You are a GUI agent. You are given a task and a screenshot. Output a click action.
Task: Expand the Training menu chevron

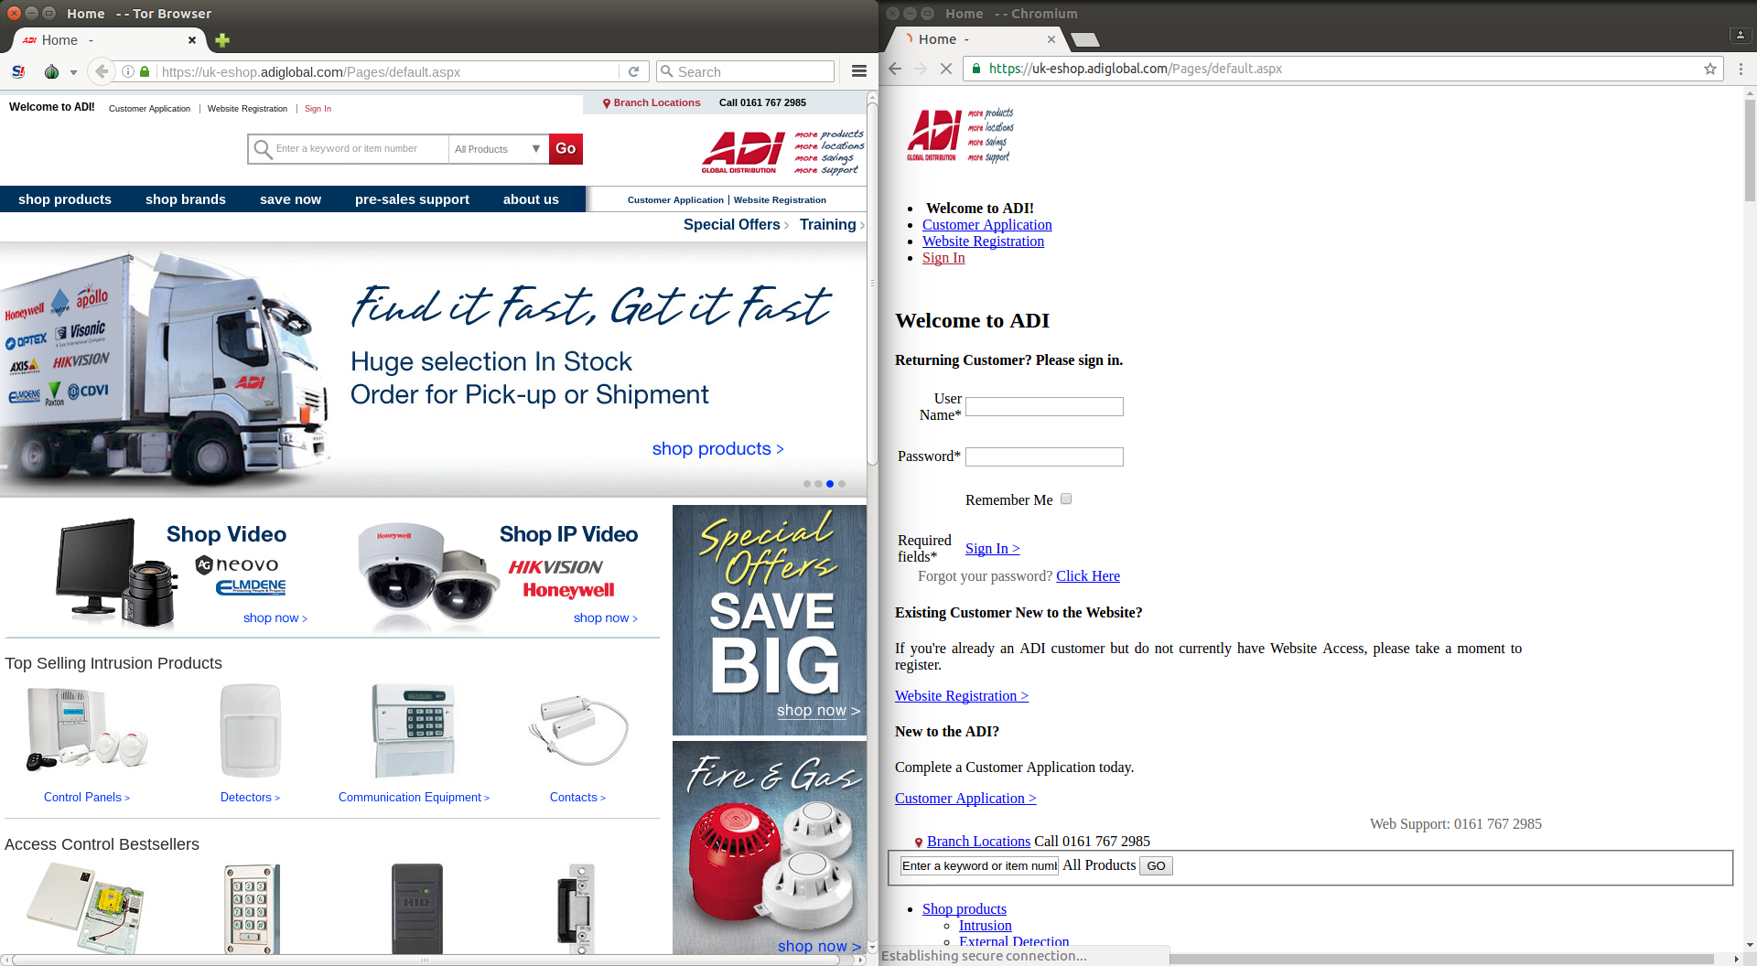(x=860, y=225)
